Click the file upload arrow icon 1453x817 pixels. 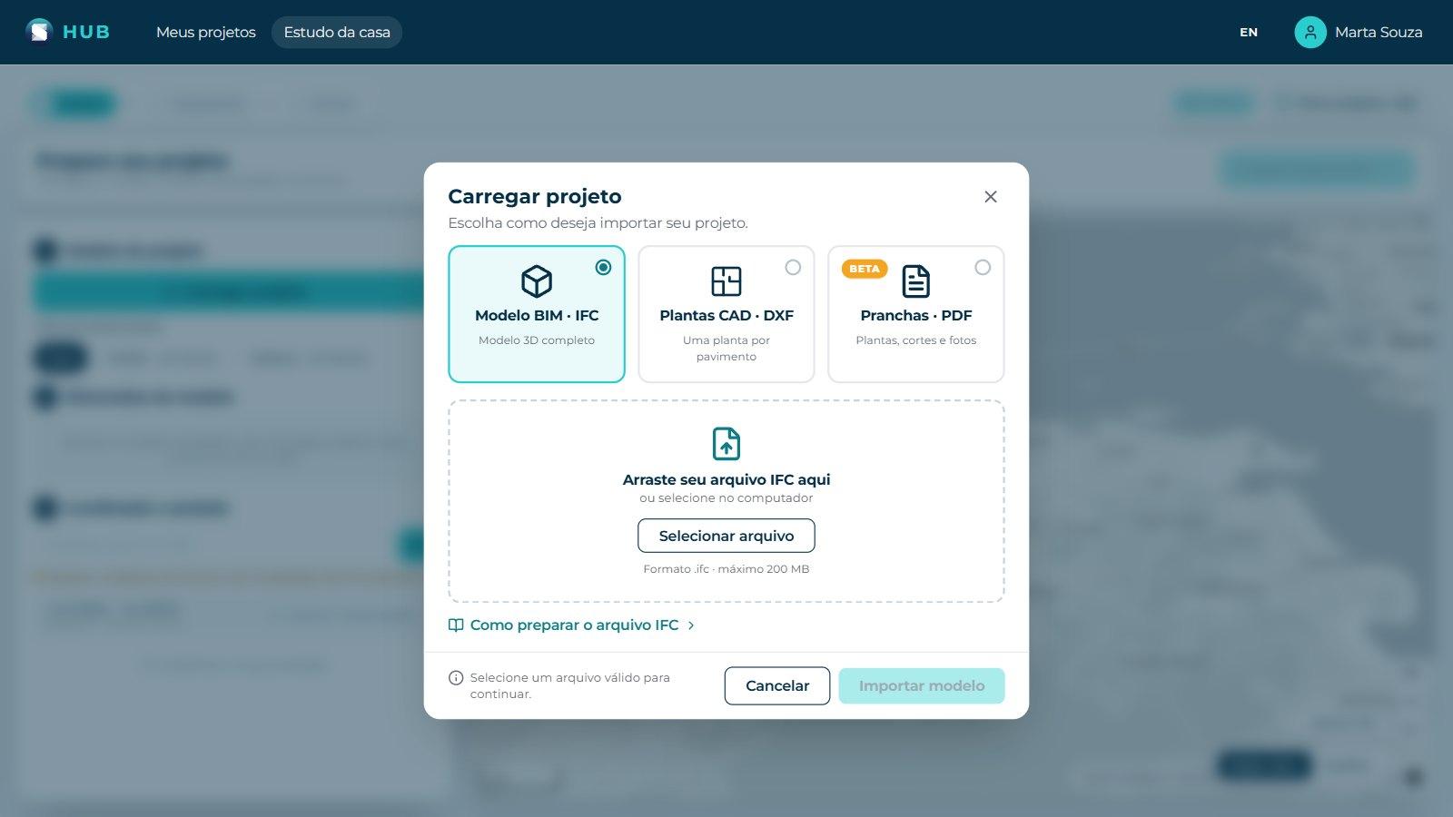[726, 444]
